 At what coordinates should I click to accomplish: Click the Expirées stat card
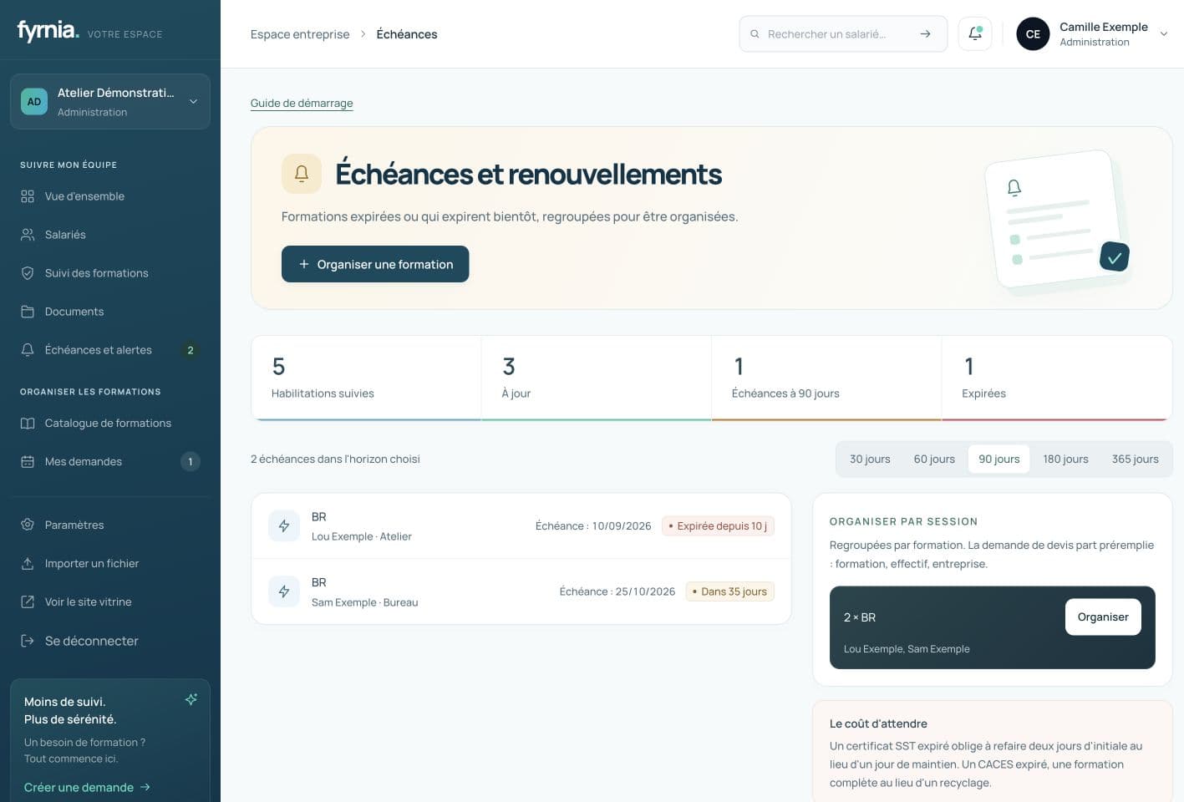click(x=1057, y=378)
